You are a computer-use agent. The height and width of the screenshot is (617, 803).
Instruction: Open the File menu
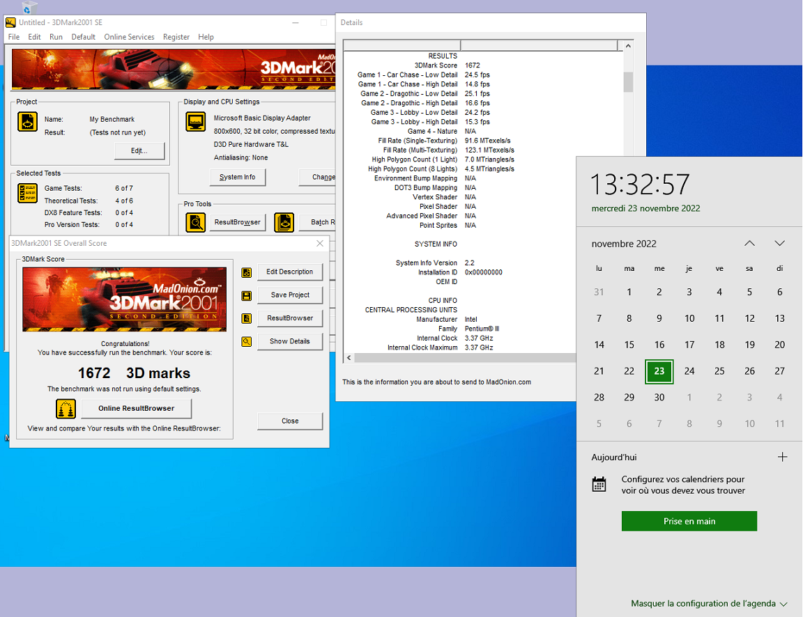pyautogui.click(x=14, y=37)
